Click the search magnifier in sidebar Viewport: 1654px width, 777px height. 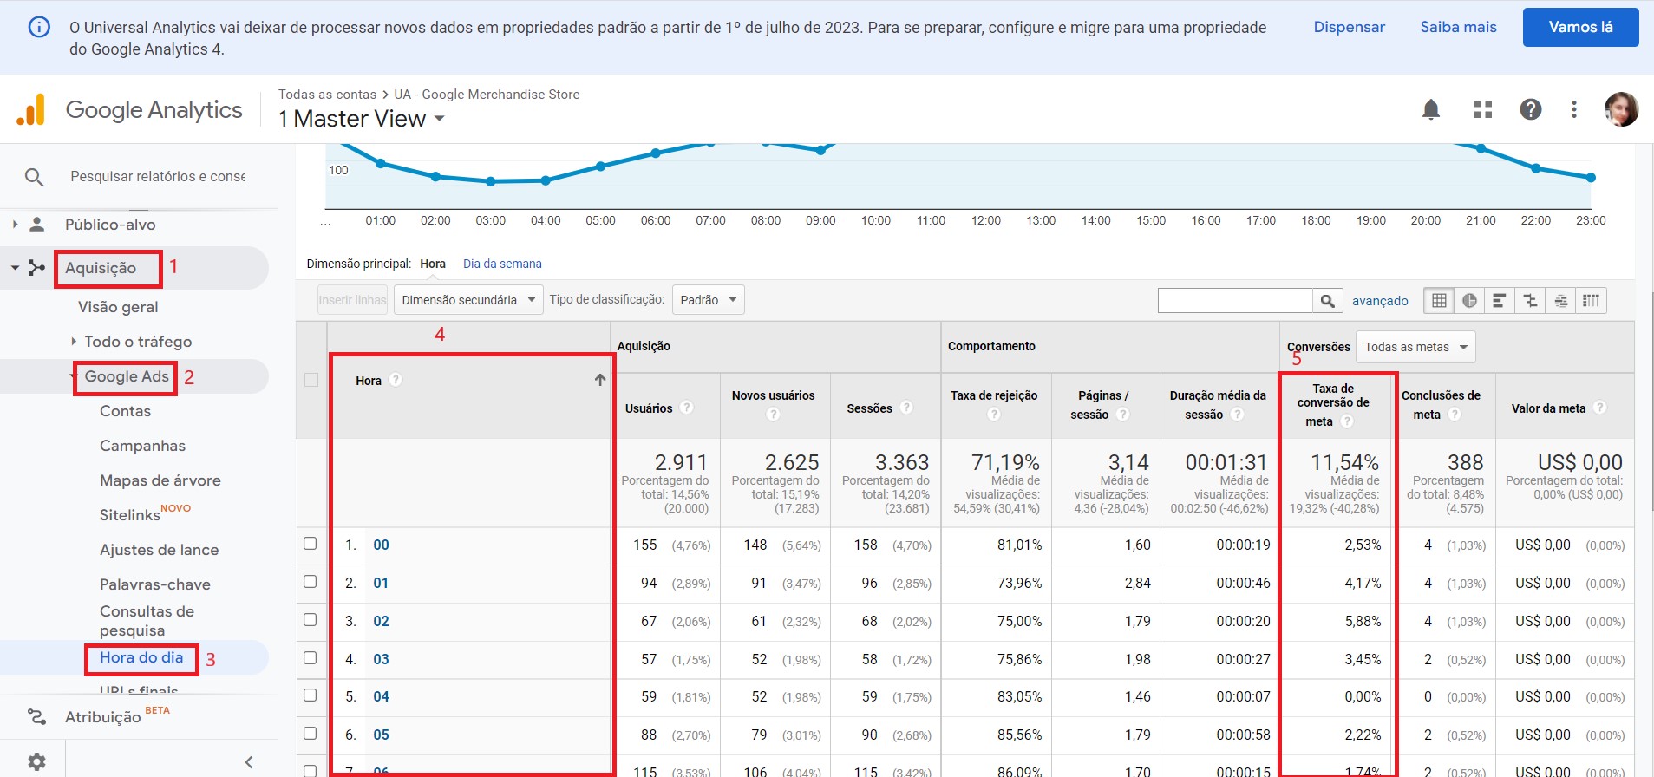(34, 177)
